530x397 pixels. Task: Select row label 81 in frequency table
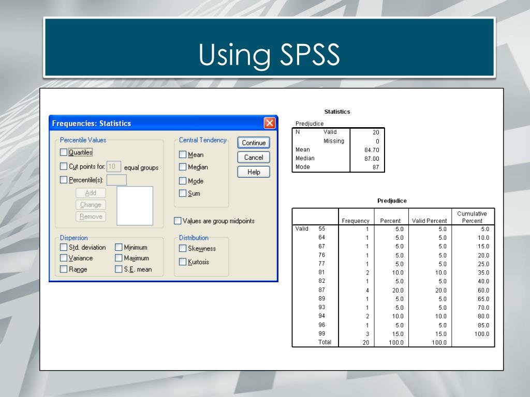[321, 272]
